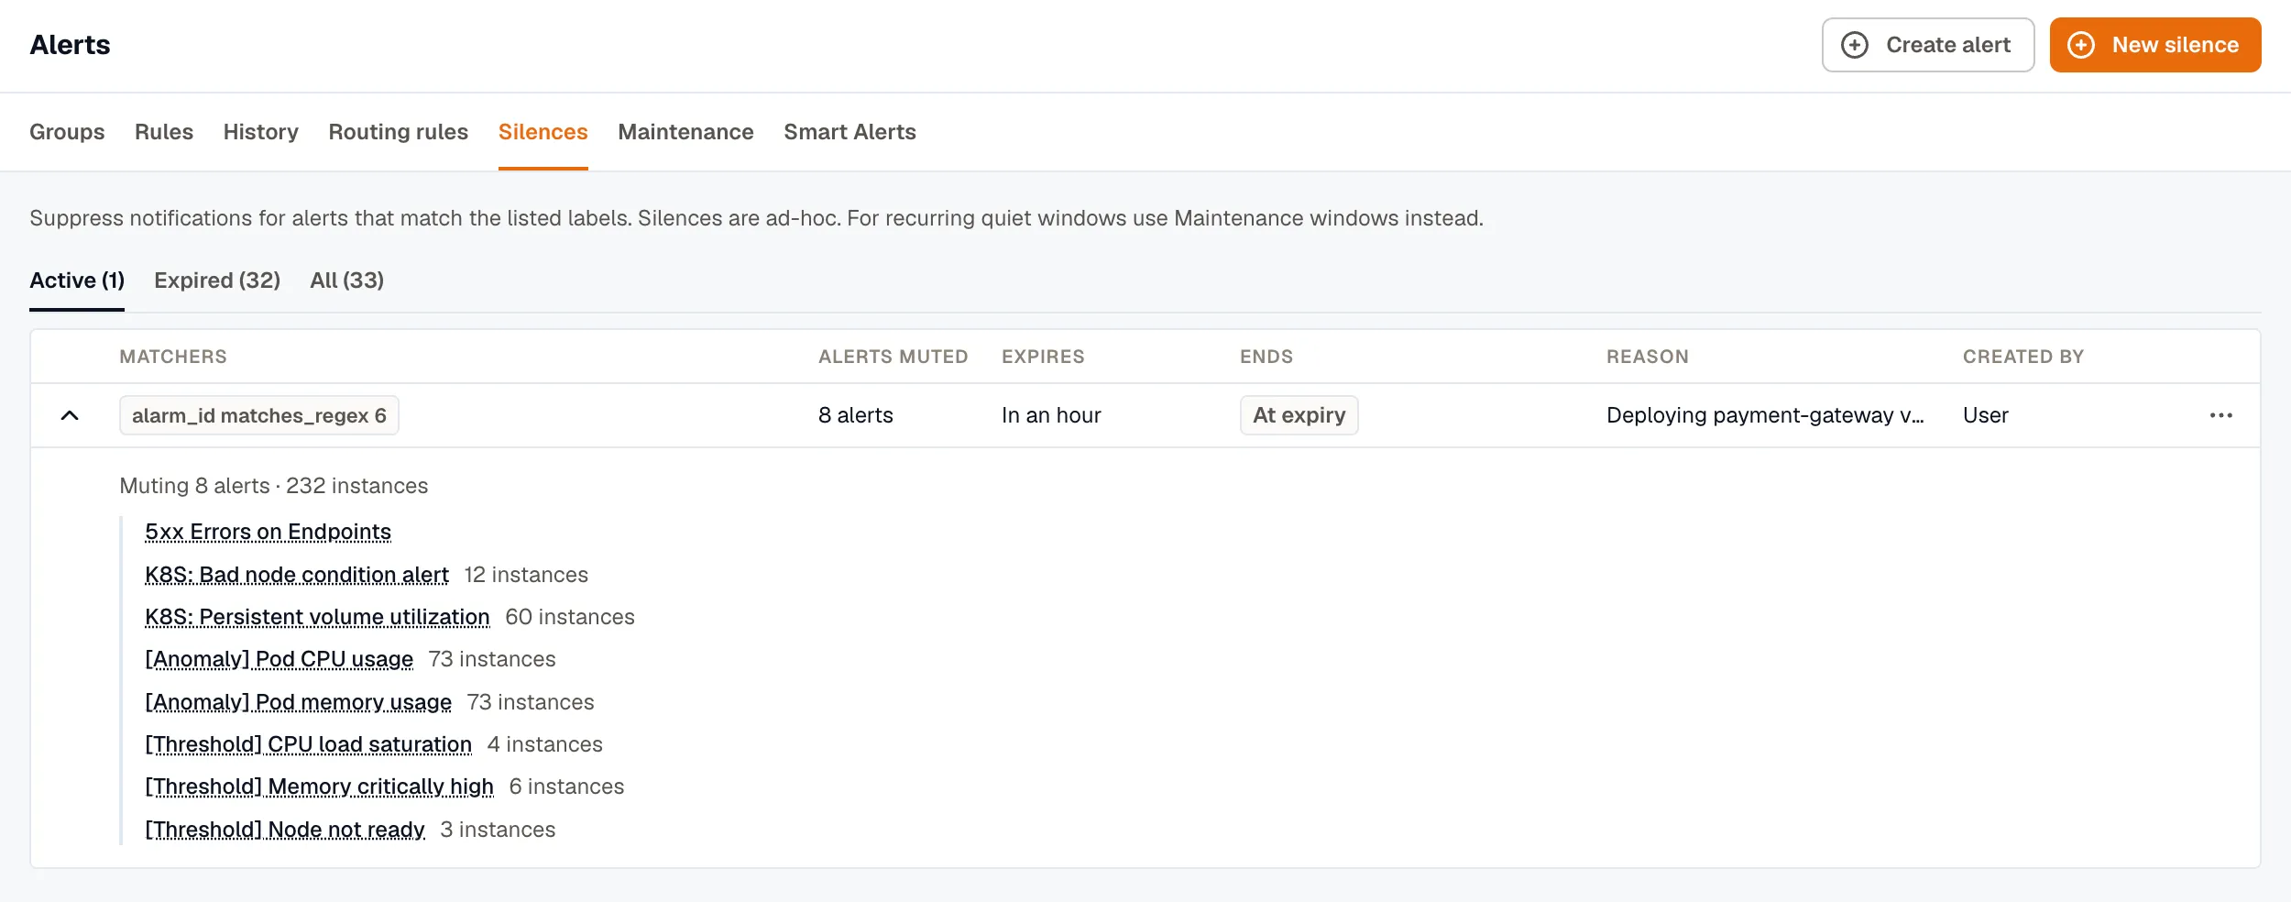Click the 12 instances count text

tap(526, 575)
